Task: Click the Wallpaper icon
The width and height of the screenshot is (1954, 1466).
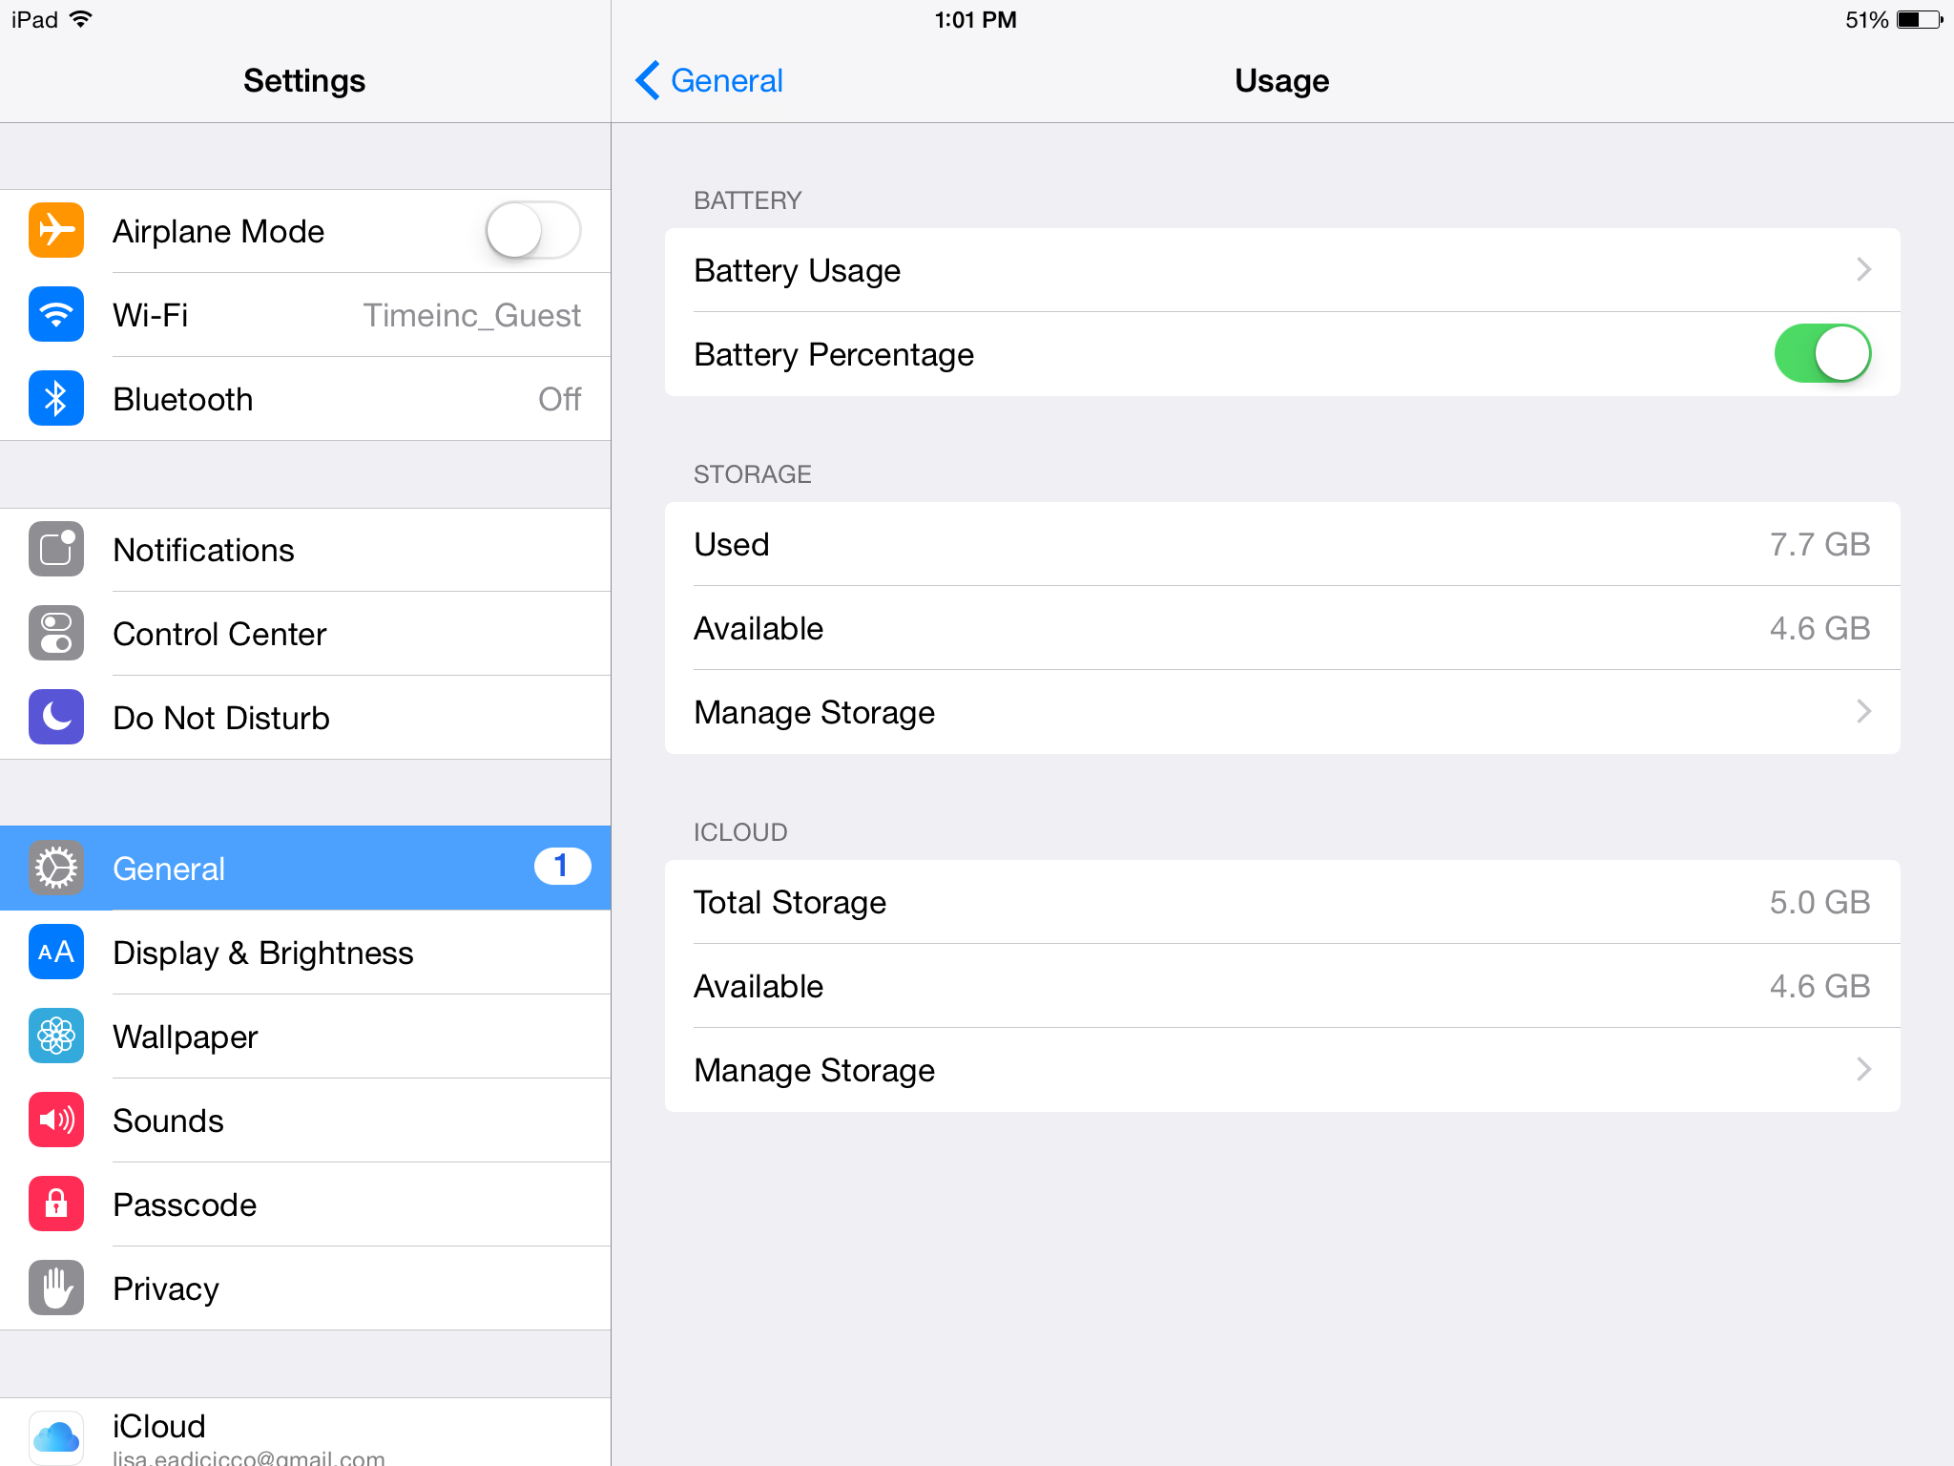Action: (55, 1036)
